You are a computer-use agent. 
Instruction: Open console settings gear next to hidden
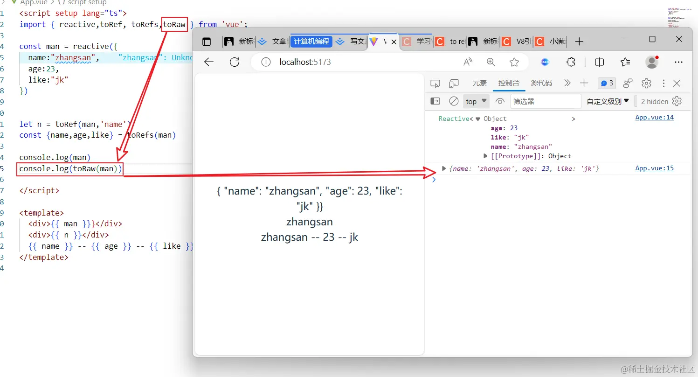tap(677, 101)
